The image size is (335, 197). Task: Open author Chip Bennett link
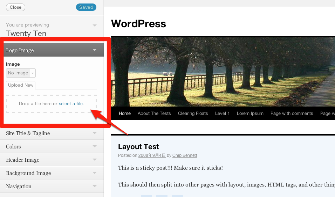pyautogui.click(x=185, y=155)
